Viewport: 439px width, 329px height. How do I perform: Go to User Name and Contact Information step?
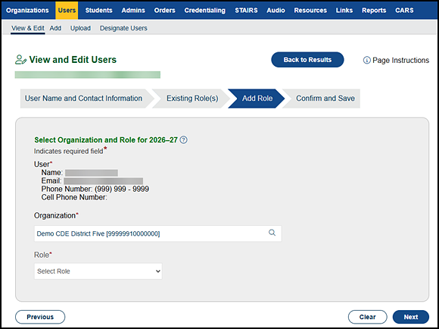click(83, 99)
